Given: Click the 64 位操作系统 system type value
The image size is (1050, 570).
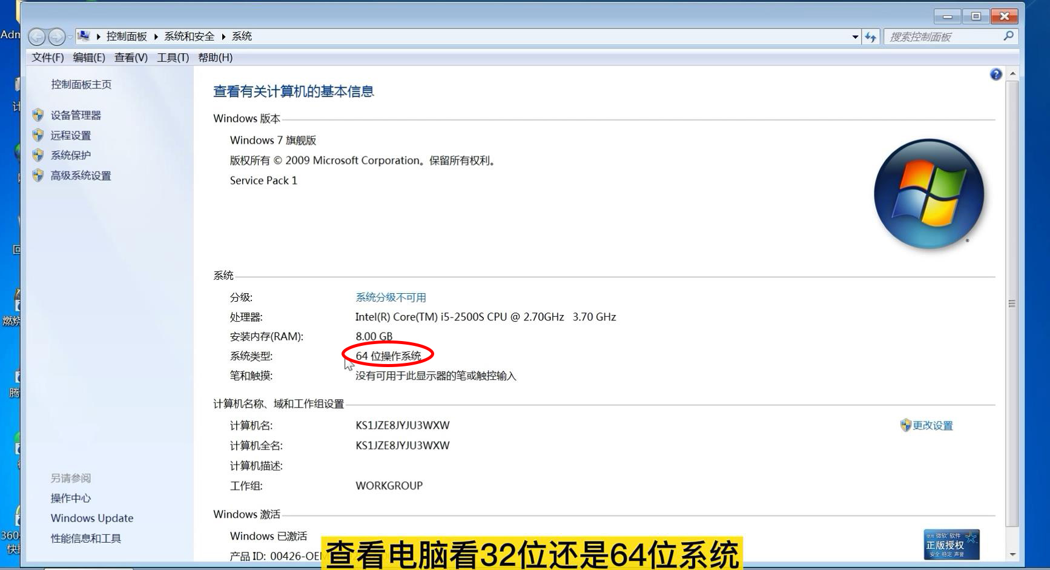Looking at the screenshot, I should 388,356.
